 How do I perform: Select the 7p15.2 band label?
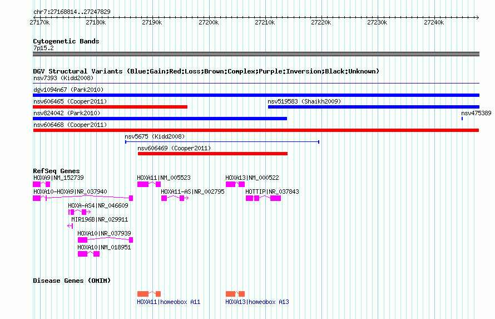click(43, 48)
